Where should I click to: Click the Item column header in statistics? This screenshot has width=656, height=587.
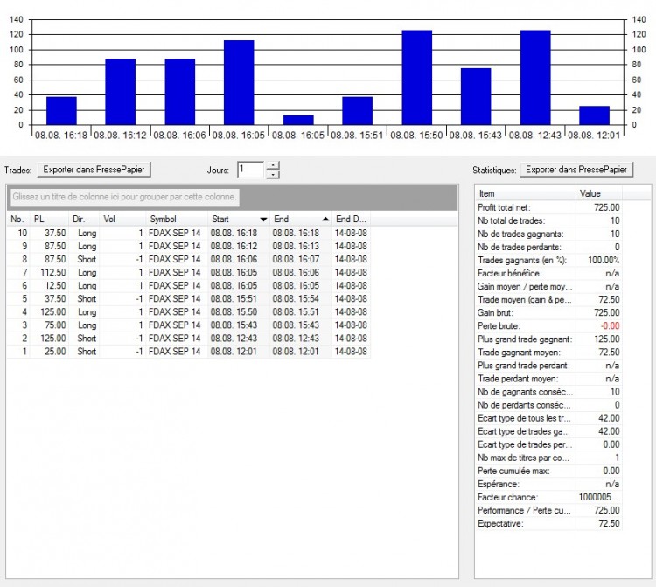[526, 193]
